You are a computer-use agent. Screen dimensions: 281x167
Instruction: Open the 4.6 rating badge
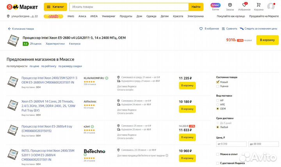point(26,44)
